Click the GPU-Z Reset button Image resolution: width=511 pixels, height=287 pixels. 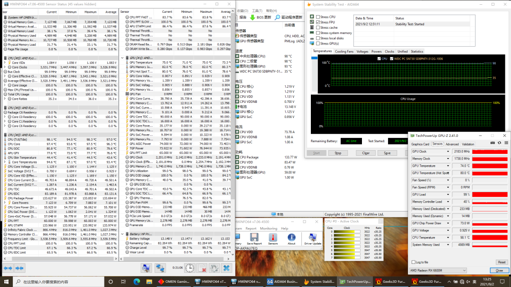501,262
